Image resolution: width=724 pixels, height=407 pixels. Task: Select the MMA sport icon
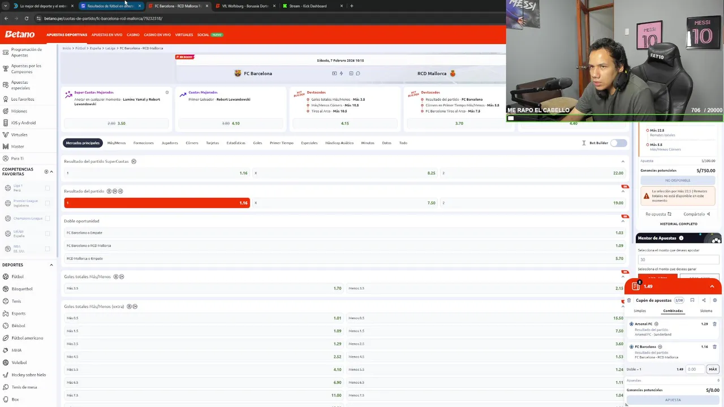(6, 350)
